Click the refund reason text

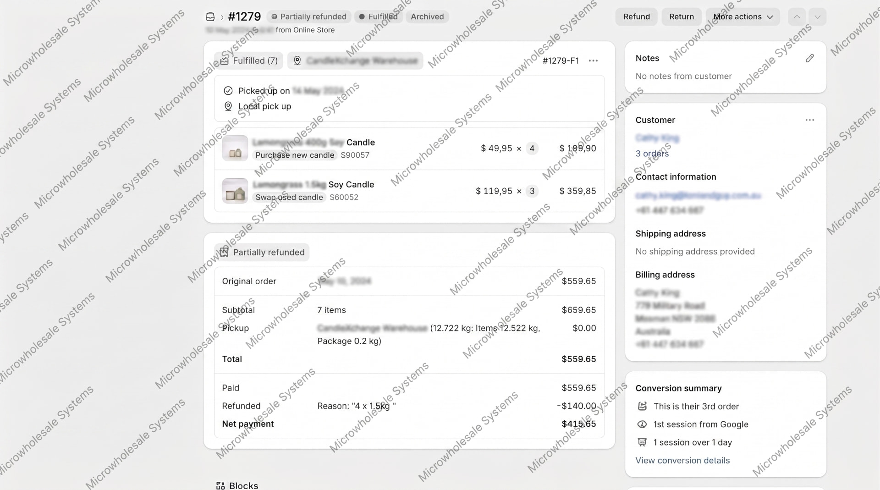tap(357, 406)
